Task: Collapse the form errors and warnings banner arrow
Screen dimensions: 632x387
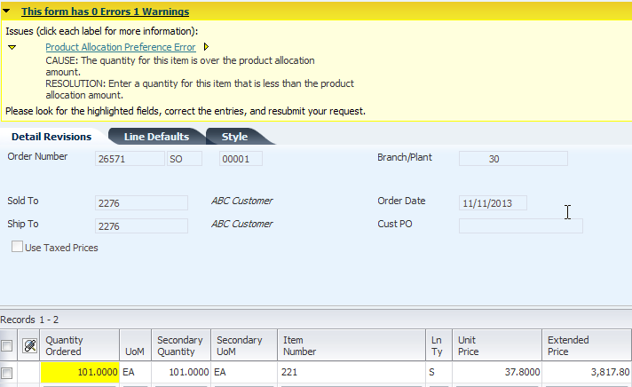Action: 6,12
